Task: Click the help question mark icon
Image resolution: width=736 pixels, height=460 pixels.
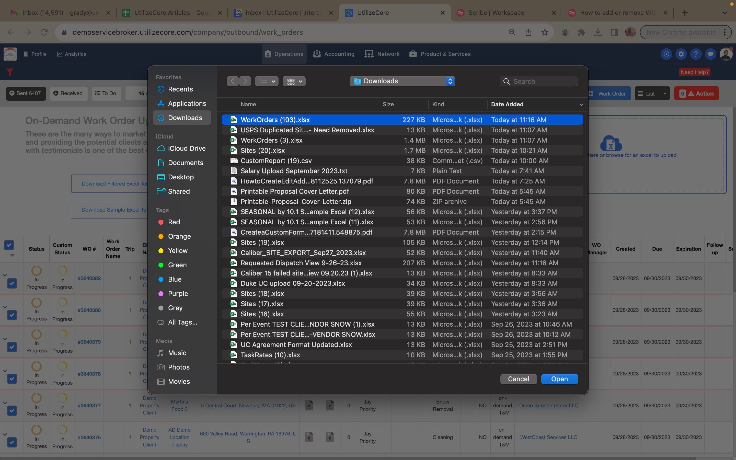Action: click(696, 54)
